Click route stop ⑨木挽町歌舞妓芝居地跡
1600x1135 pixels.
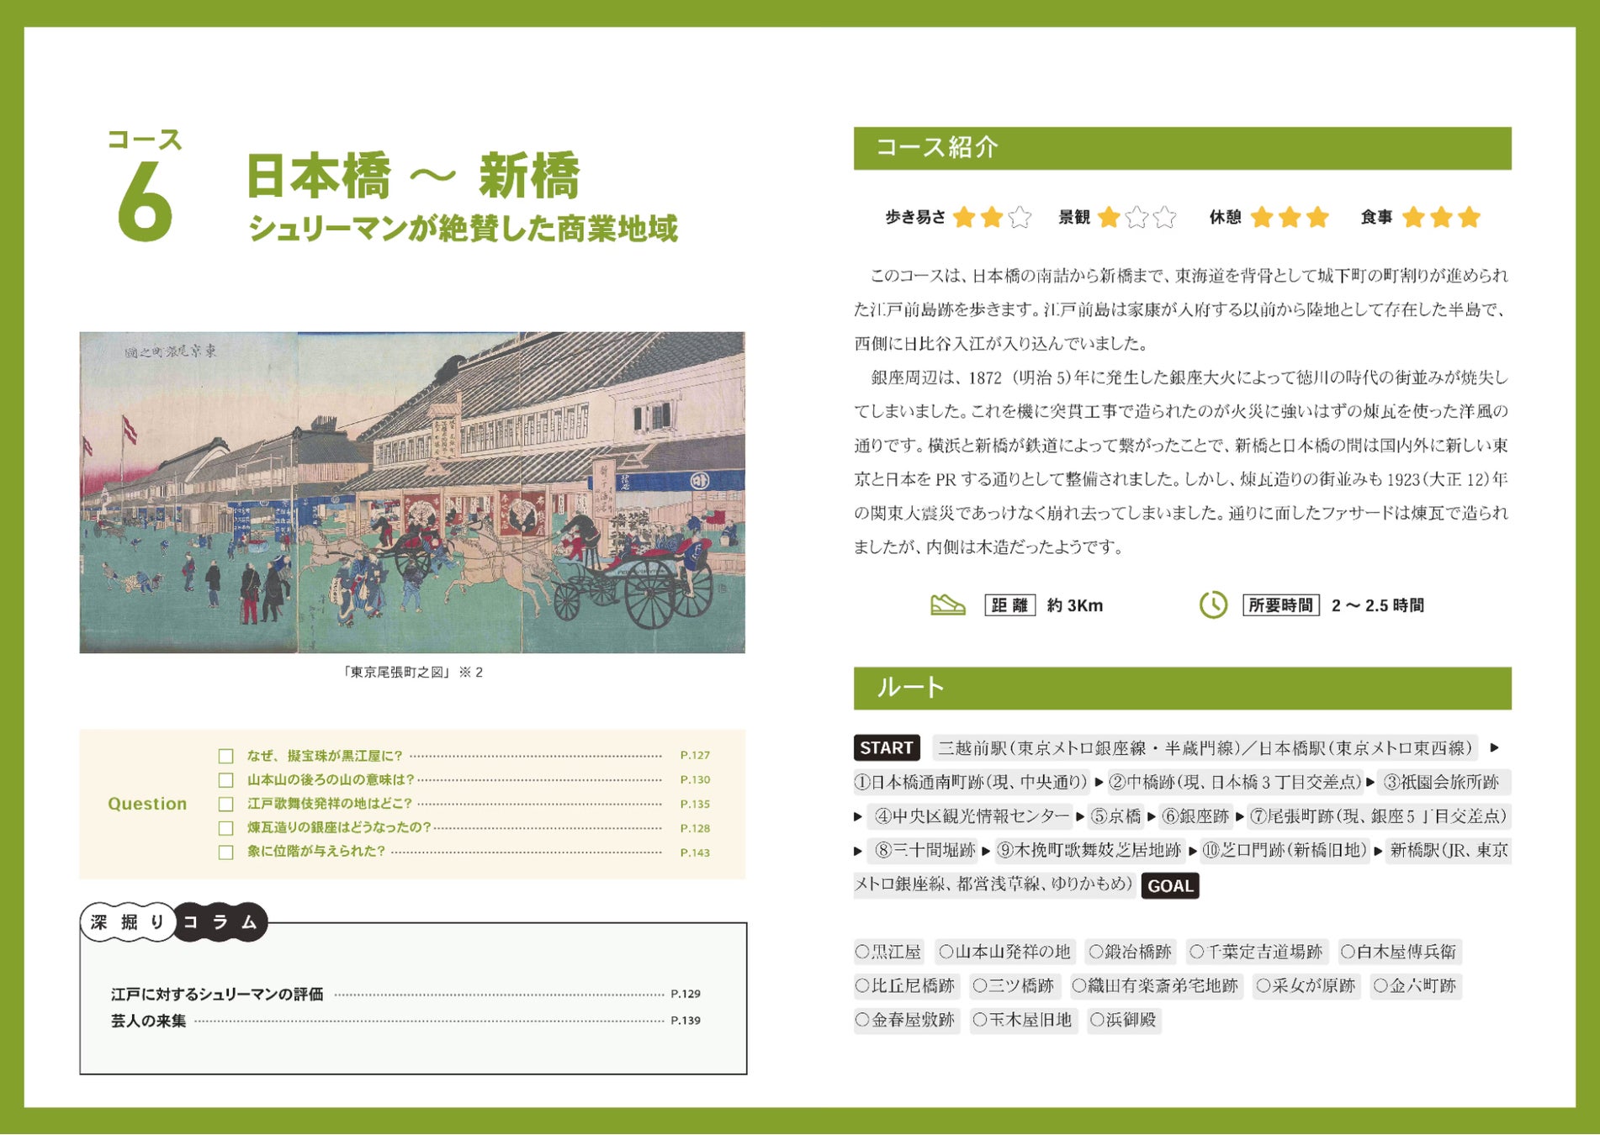point(1089,851)
